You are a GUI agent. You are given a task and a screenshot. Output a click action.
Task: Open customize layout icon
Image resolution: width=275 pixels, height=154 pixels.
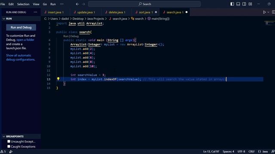pyautogui.click(x=250, y=4)
